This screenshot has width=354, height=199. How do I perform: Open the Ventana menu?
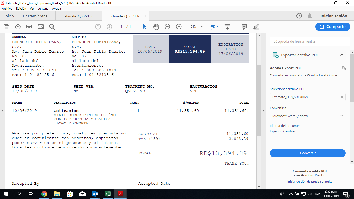(43, 9)
